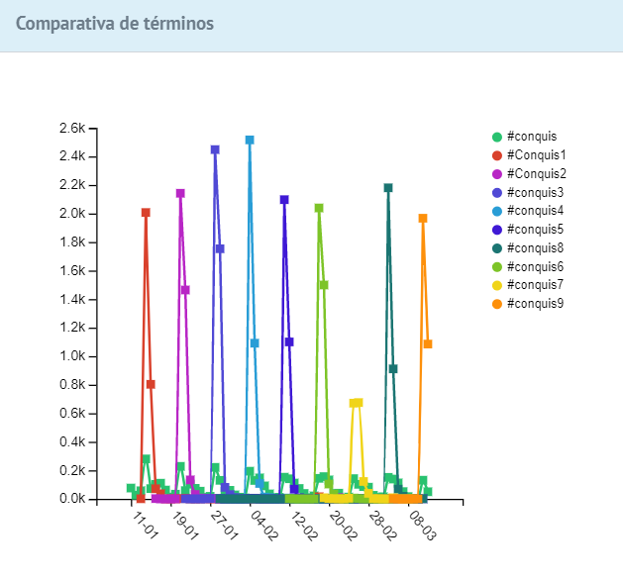Screen dimensions: 623x580
Task: Select the orange point near 1.1k
Action: click(428, 344)
